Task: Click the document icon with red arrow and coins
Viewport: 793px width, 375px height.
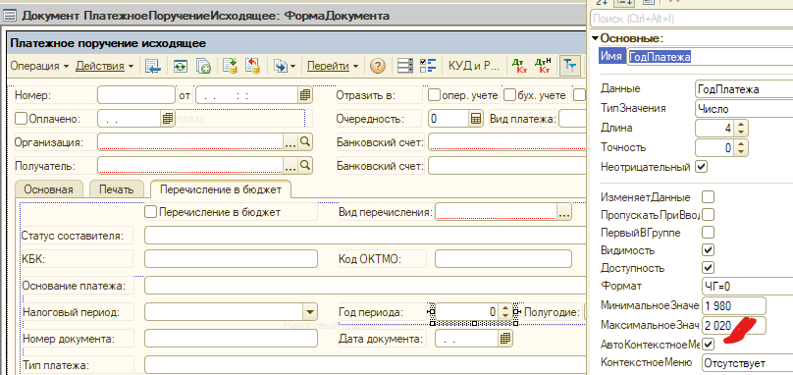Action: pyautogui.click(x=252, y=66)
